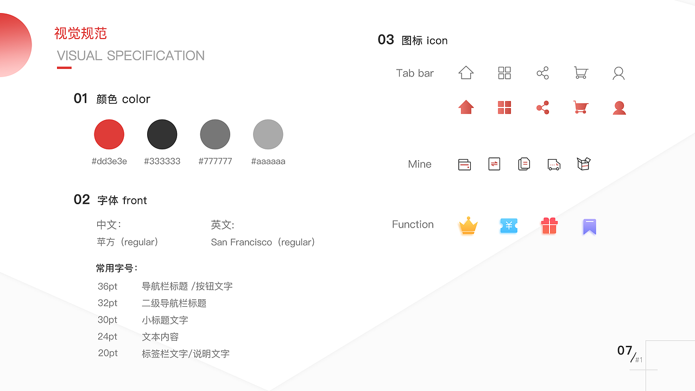The image size is (695, 391).
Task: Click the red gift box icon
Action: 549,225
